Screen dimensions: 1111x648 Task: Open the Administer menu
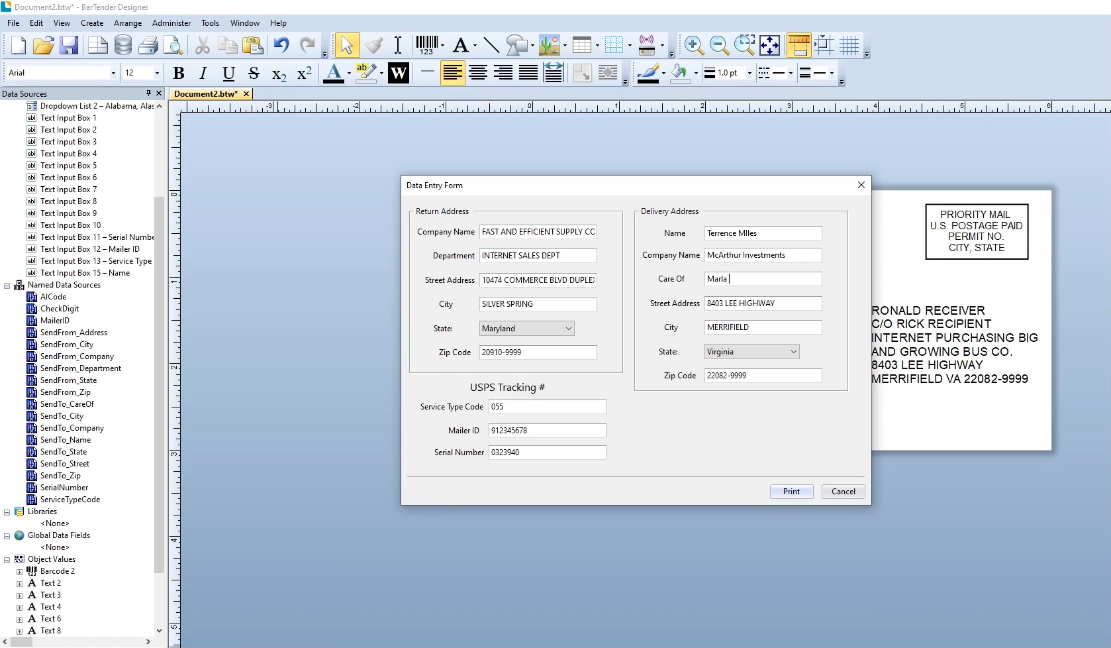click(x=171, y=23)
